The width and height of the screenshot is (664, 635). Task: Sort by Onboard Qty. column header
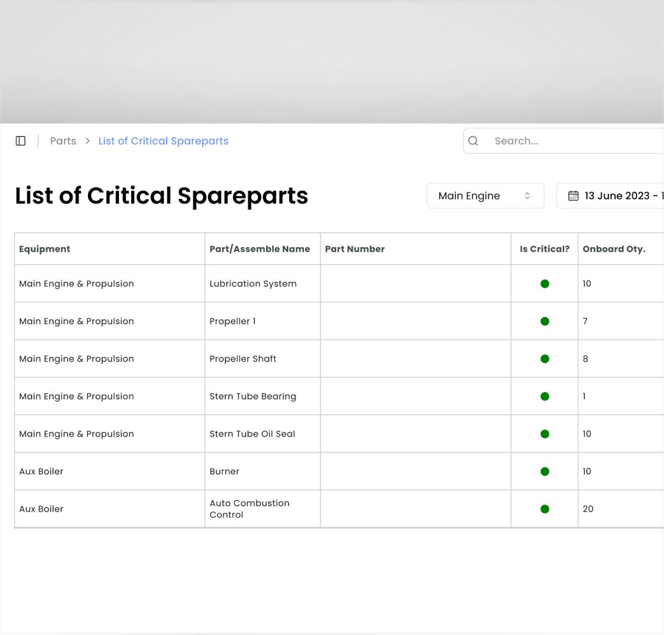pos(613,249)
